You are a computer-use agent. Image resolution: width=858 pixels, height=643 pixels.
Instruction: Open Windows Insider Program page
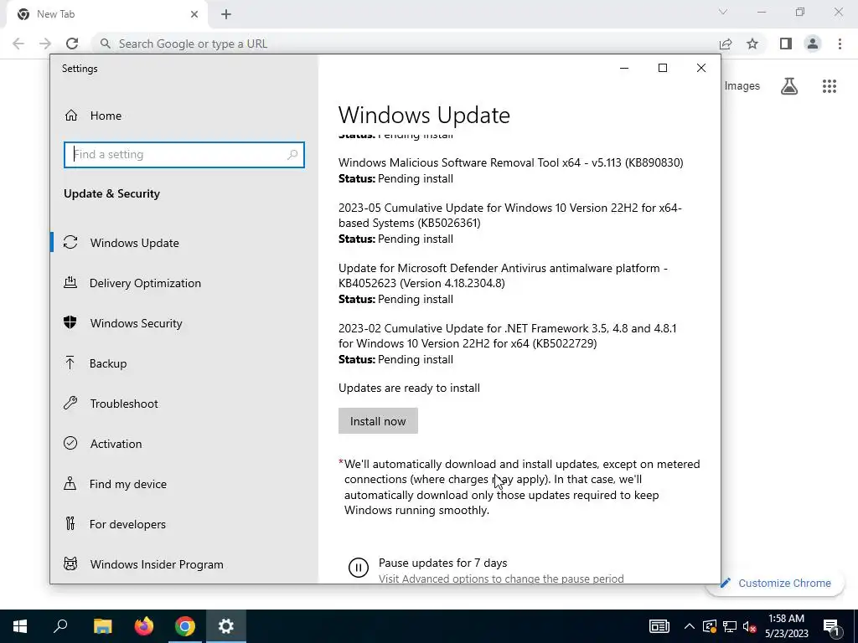pos(157,564)
